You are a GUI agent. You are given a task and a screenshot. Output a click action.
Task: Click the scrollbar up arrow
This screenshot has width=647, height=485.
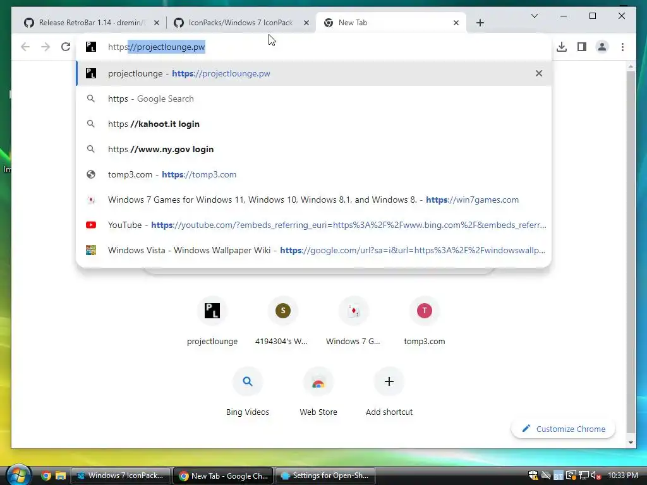(x=631, y=66)
